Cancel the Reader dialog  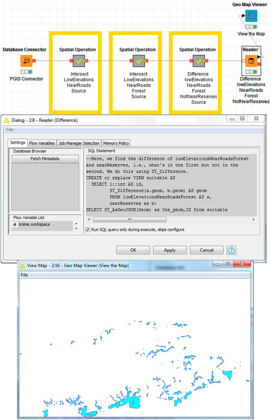[207, 250]
